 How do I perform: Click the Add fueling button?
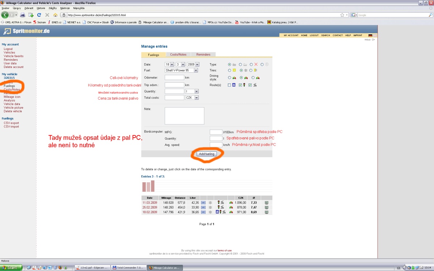click(207, 154)
